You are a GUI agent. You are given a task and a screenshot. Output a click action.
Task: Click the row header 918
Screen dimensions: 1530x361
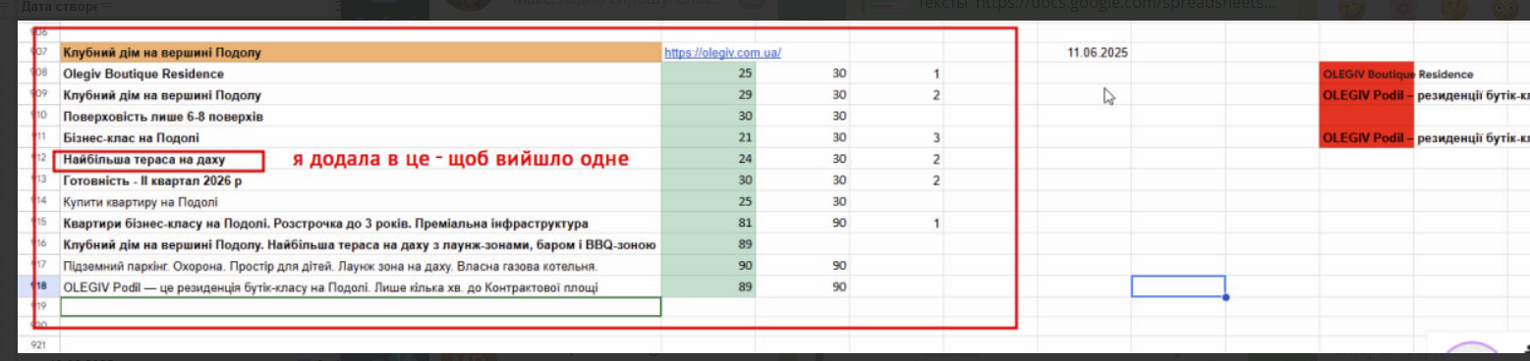[x=39, y=287]
